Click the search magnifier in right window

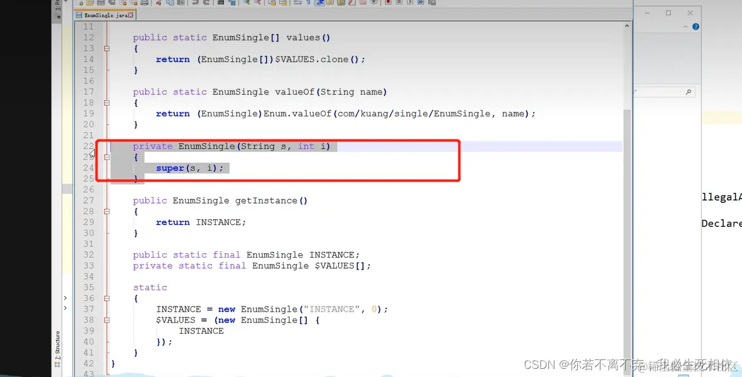tap(689, 92)
